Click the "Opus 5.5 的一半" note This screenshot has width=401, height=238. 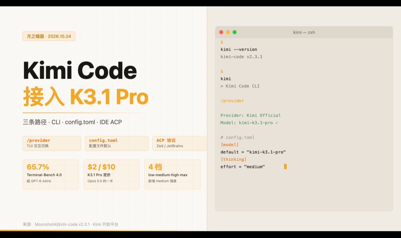click(100, 181)
